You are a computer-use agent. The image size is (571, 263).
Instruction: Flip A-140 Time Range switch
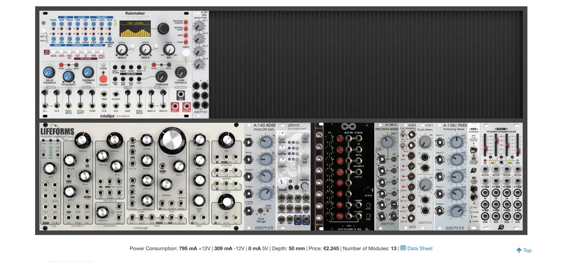pyautogui.click(x=259, y=211)
